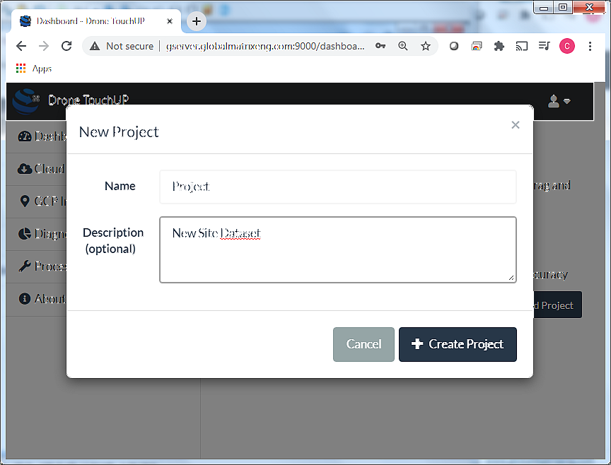Open the Chrome extensions puzzle icon
Viewport: 611px width, 465px height.
pos(499,46)
